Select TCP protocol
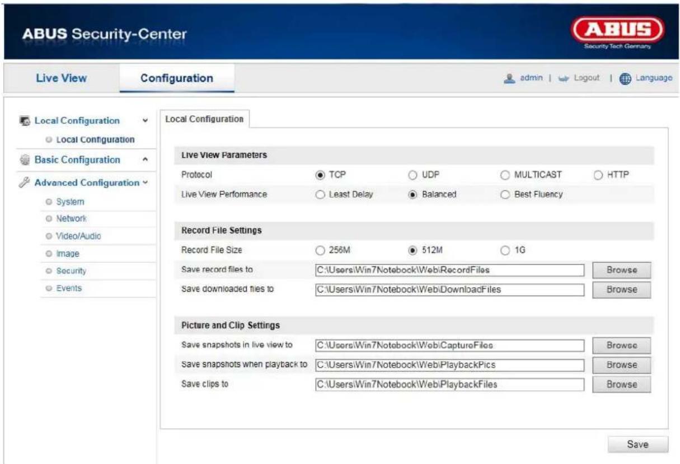This screenshot has height=464, width=680. click(x=320, y=175)
